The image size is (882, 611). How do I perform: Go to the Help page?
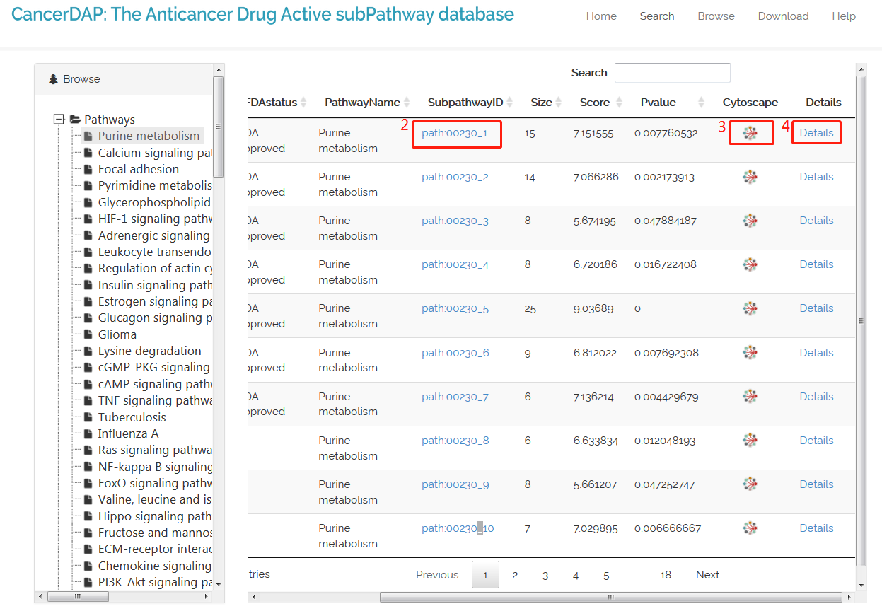pos(843,16)
